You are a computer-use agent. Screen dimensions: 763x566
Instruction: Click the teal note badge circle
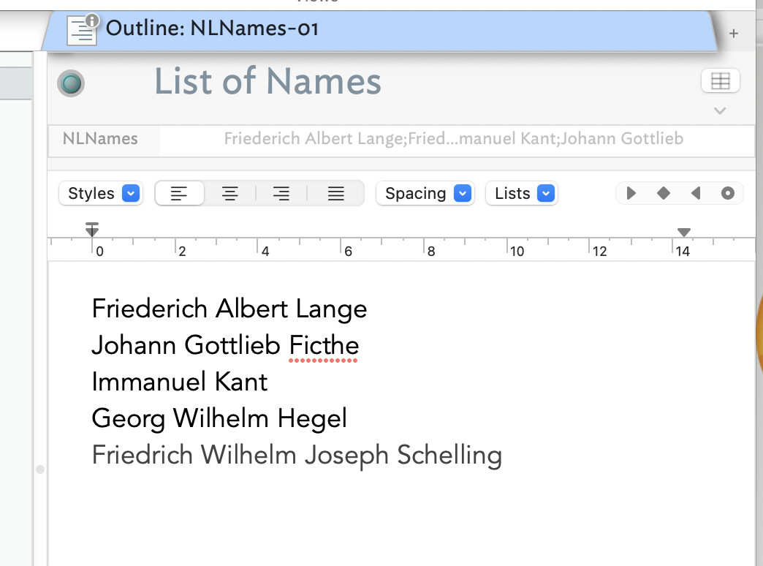[x=71, y=83]
